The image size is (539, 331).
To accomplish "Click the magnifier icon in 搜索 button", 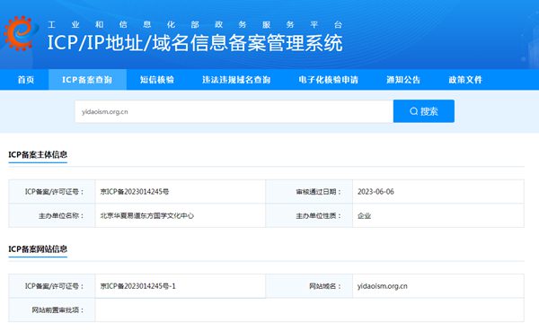I will point(414,111).
